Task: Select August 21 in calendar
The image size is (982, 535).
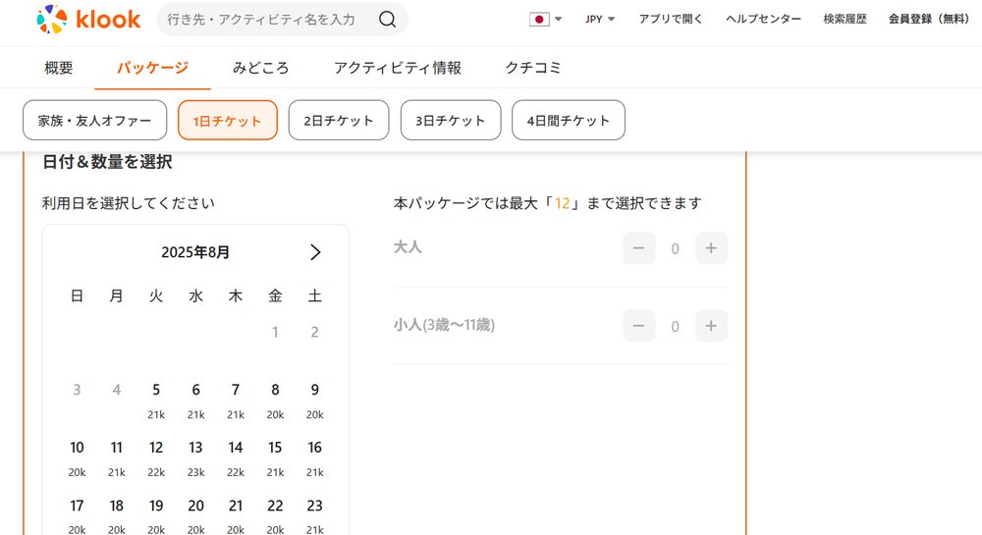Action: click(236, 515)
